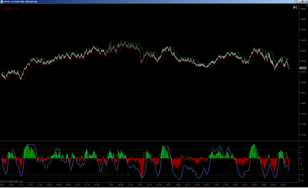Screen dimensions: 308x188
Task: Click the -15 indicator scale label
Action: (301, 175)
